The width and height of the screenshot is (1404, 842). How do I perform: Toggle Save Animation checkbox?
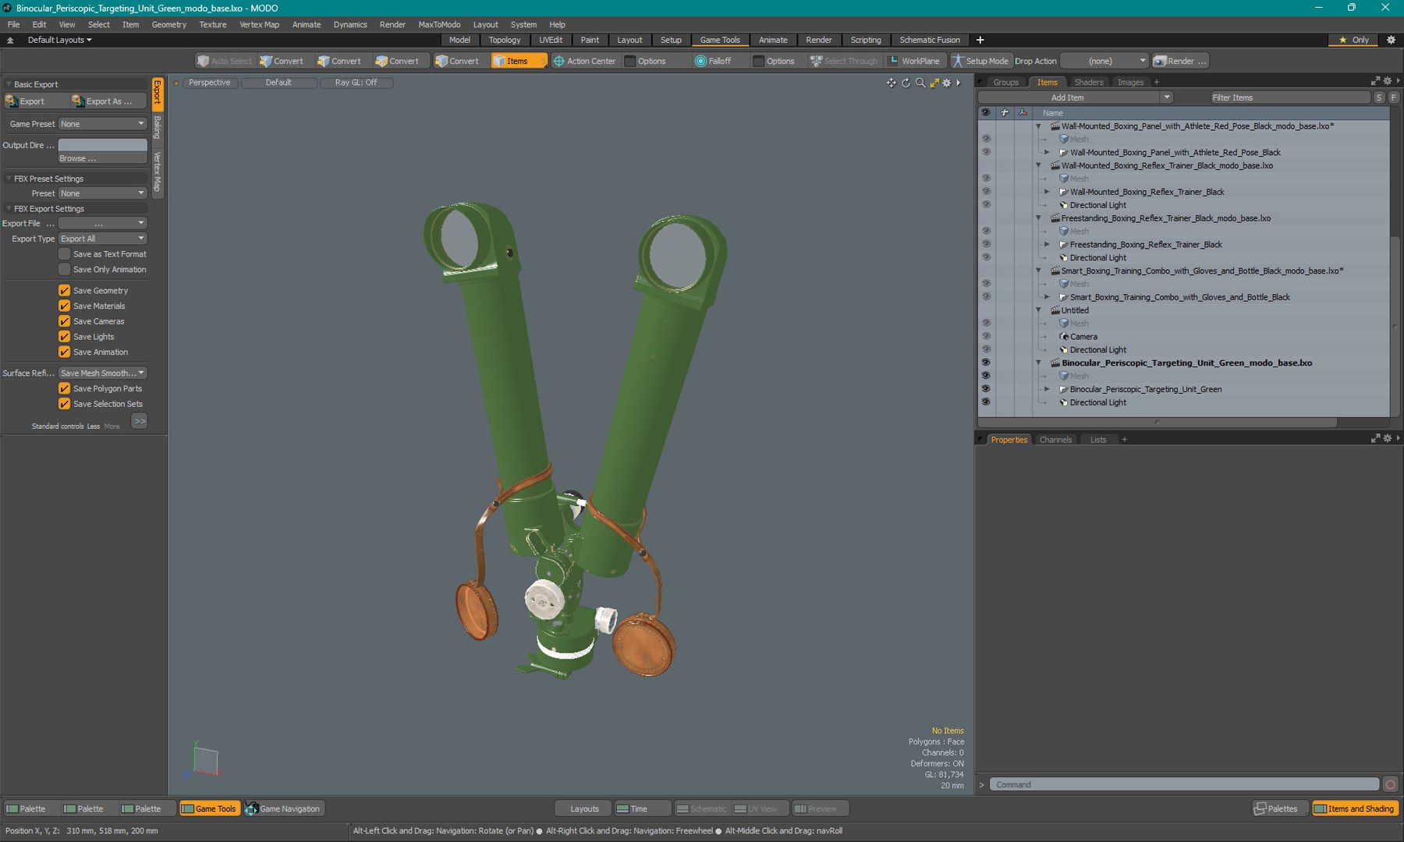click(65, 352)
